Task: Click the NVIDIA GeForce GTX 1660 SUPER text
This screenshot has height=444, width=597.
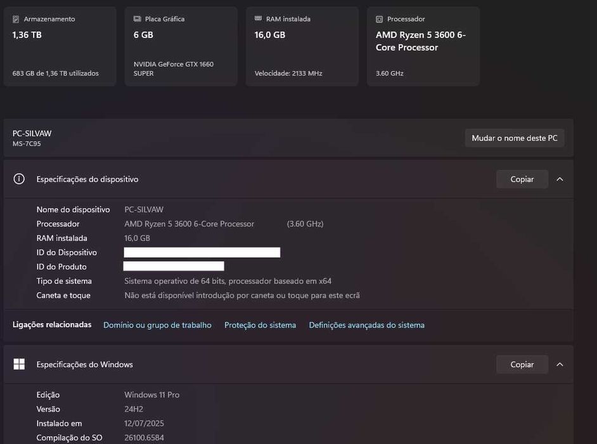Action: click(x=174, y=69)
